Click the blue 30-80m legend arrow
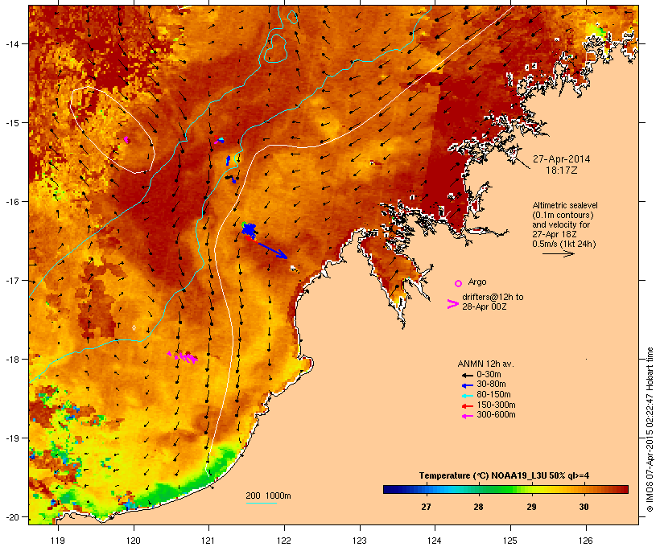 pyautogui.click(x=468, y=385)
